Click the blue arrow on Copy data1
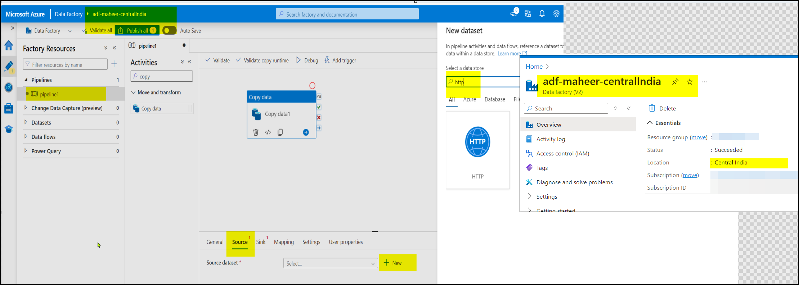This screenshot has height=285, width=799. pos(306,132)
